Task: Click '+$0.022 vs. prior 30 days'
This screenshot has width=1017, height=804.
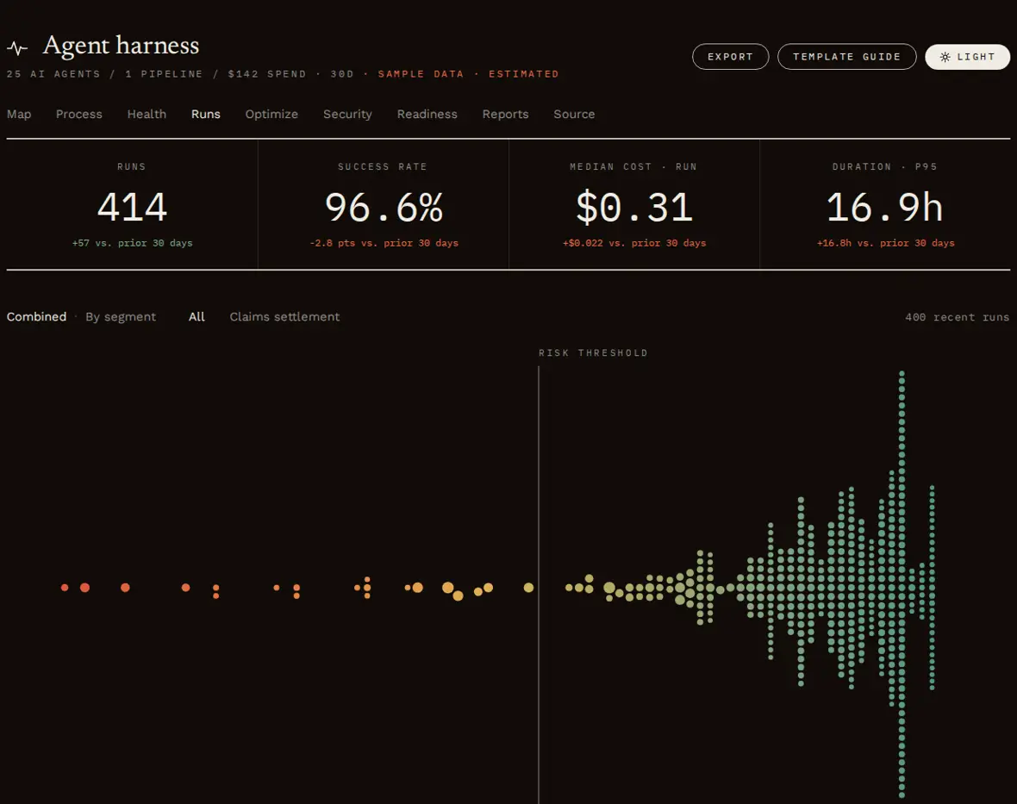Action: pyautogui.click(x=634, y=243)
